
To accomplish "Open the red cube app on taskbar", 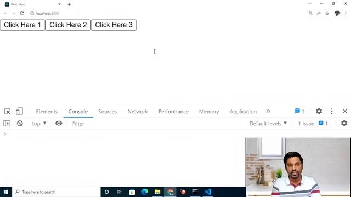I will coord(183,192).
